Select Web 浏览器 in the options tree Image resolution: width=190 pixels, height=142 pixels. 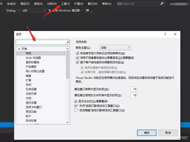click(33, 58)
